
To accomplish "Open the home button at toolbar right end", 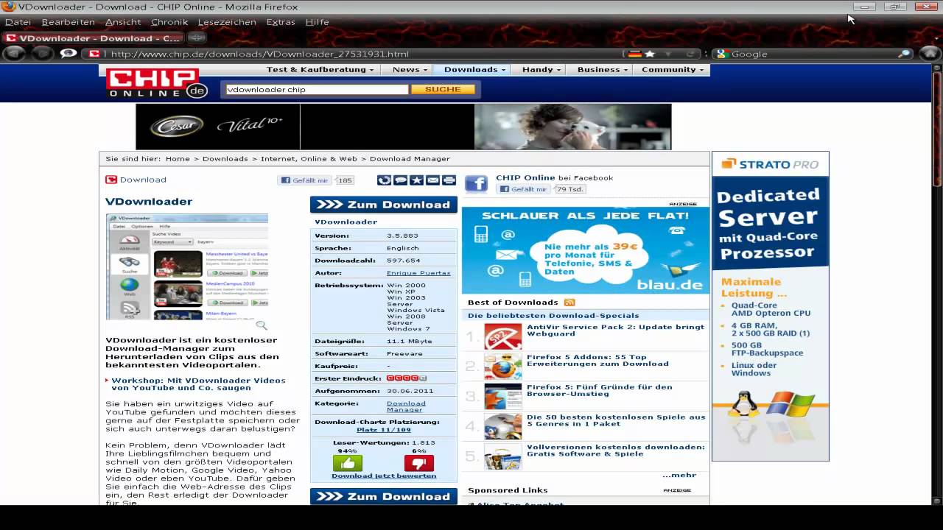I will pos(929,54).
